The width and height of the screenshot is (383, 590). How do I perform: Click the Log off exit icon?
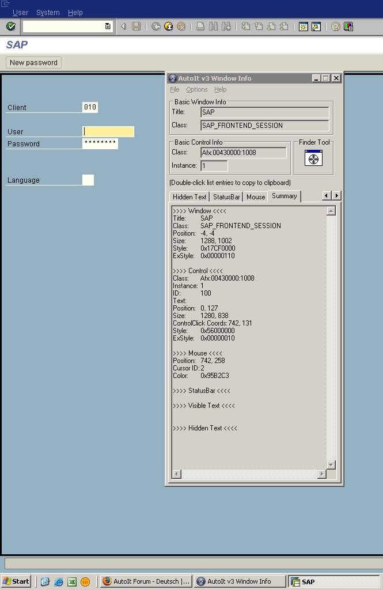click(x=169, y=27)
